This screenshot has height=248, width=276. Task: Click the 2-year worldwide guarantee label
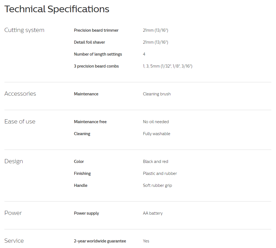click(x=100, y=241)
